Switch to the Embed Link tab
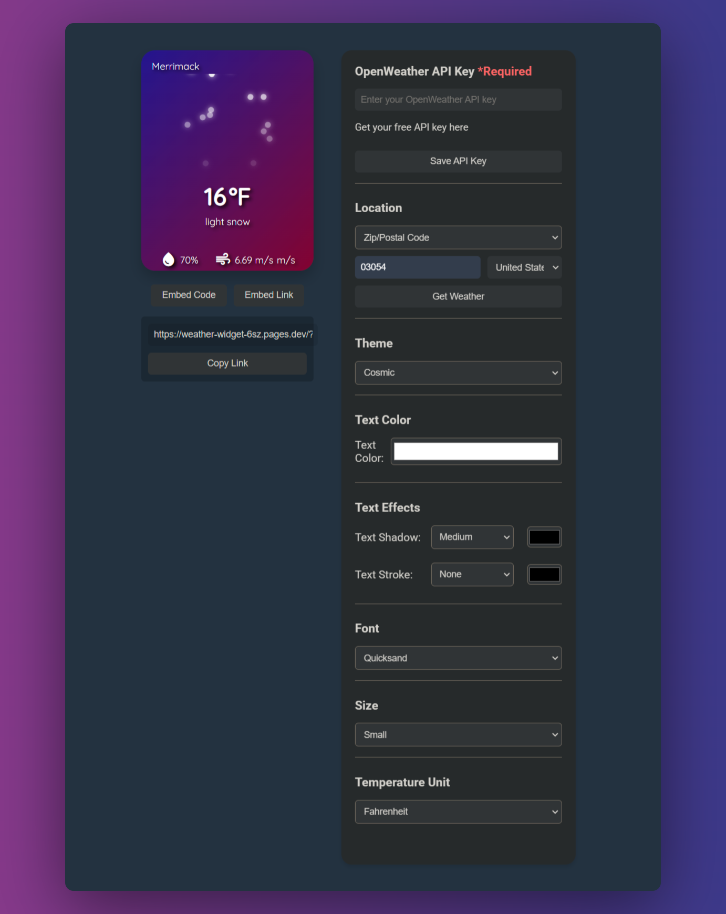This screenshot has width=726, height=914. point(268,295)
